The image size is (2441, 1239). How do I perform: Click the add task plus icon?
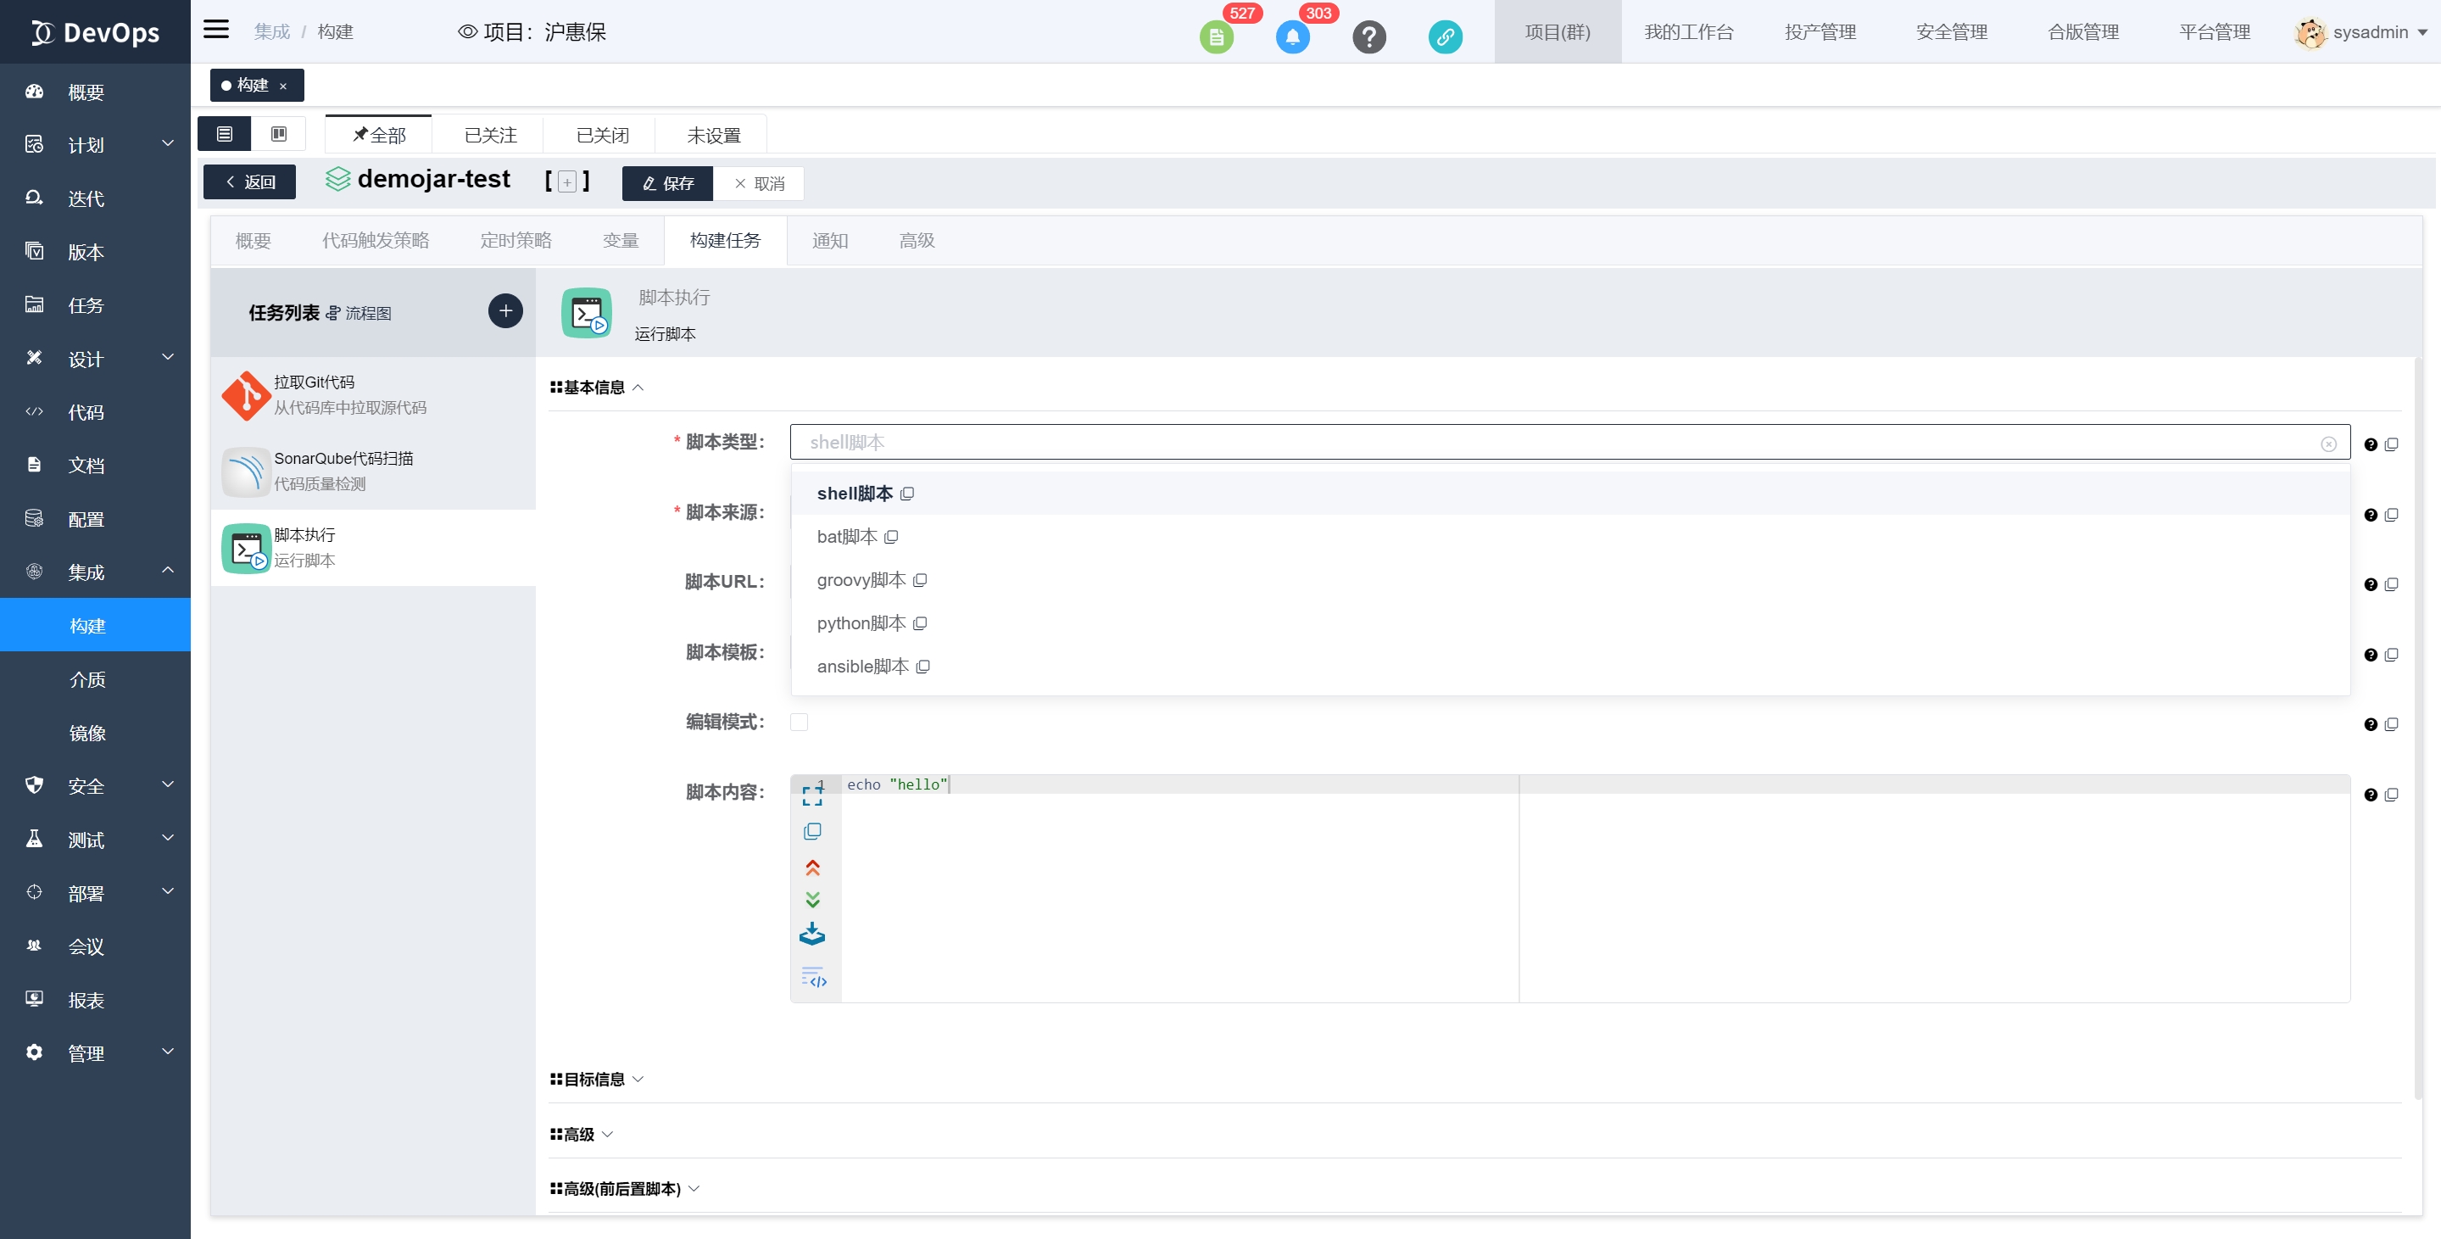click(x=505, y=311)
